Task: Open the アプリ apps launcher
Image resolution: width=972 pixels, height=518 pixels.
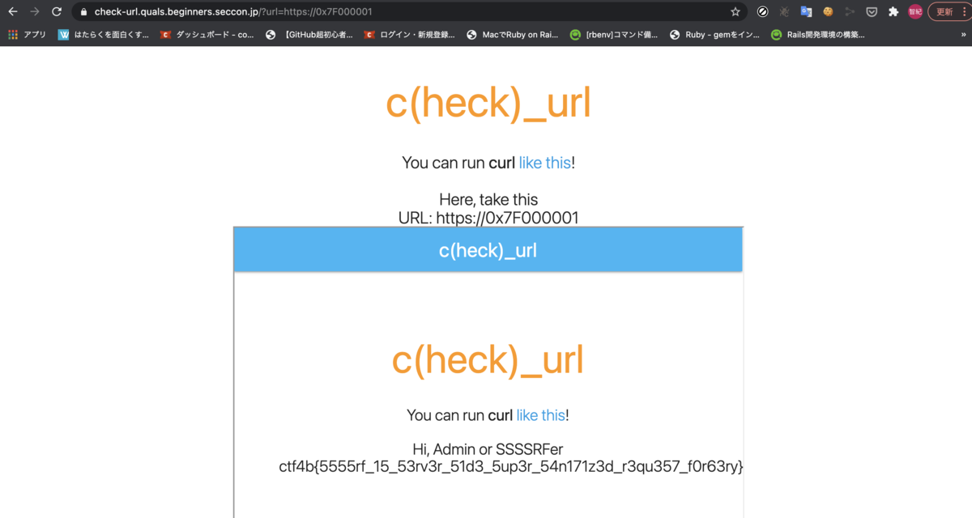Action: click(x=27, y=35)
